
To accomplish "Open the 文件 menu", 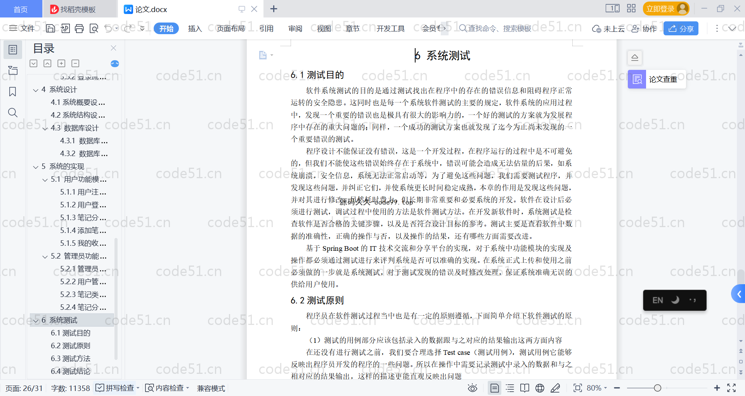I will coord(22,28).
